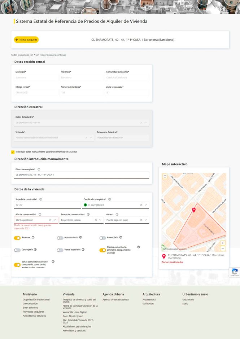Show help for Ascensor option
The height and width of the screenshot is (339, 240).
pyautogui.click(x=33, y=237)
